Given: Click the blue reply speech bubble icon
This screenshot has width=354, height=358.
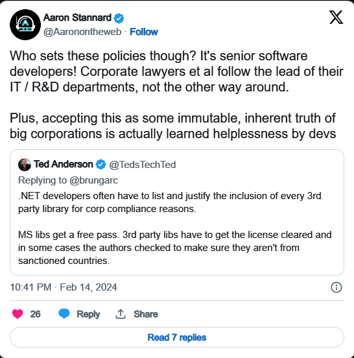Looking at the screenshot, I should (64, 314).
